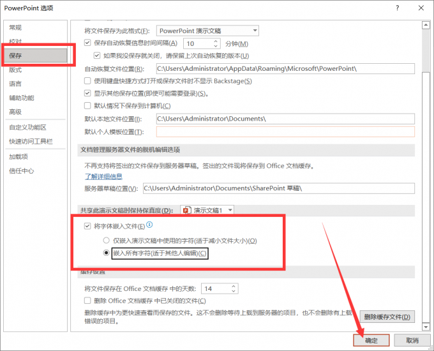Click the 服务器草稿位置 path field
The width and height of the screenshot is (434, 351).
279,188
